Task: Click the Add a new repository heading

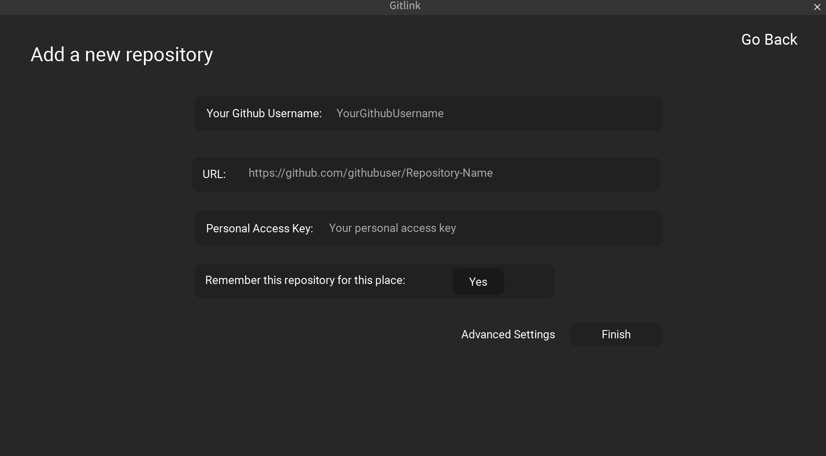Action: tap(121, 54)
